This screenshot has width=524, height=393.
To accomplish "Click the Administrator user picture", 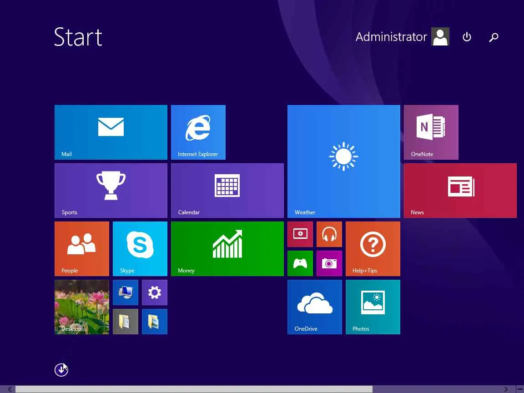I will coord(440,36).
